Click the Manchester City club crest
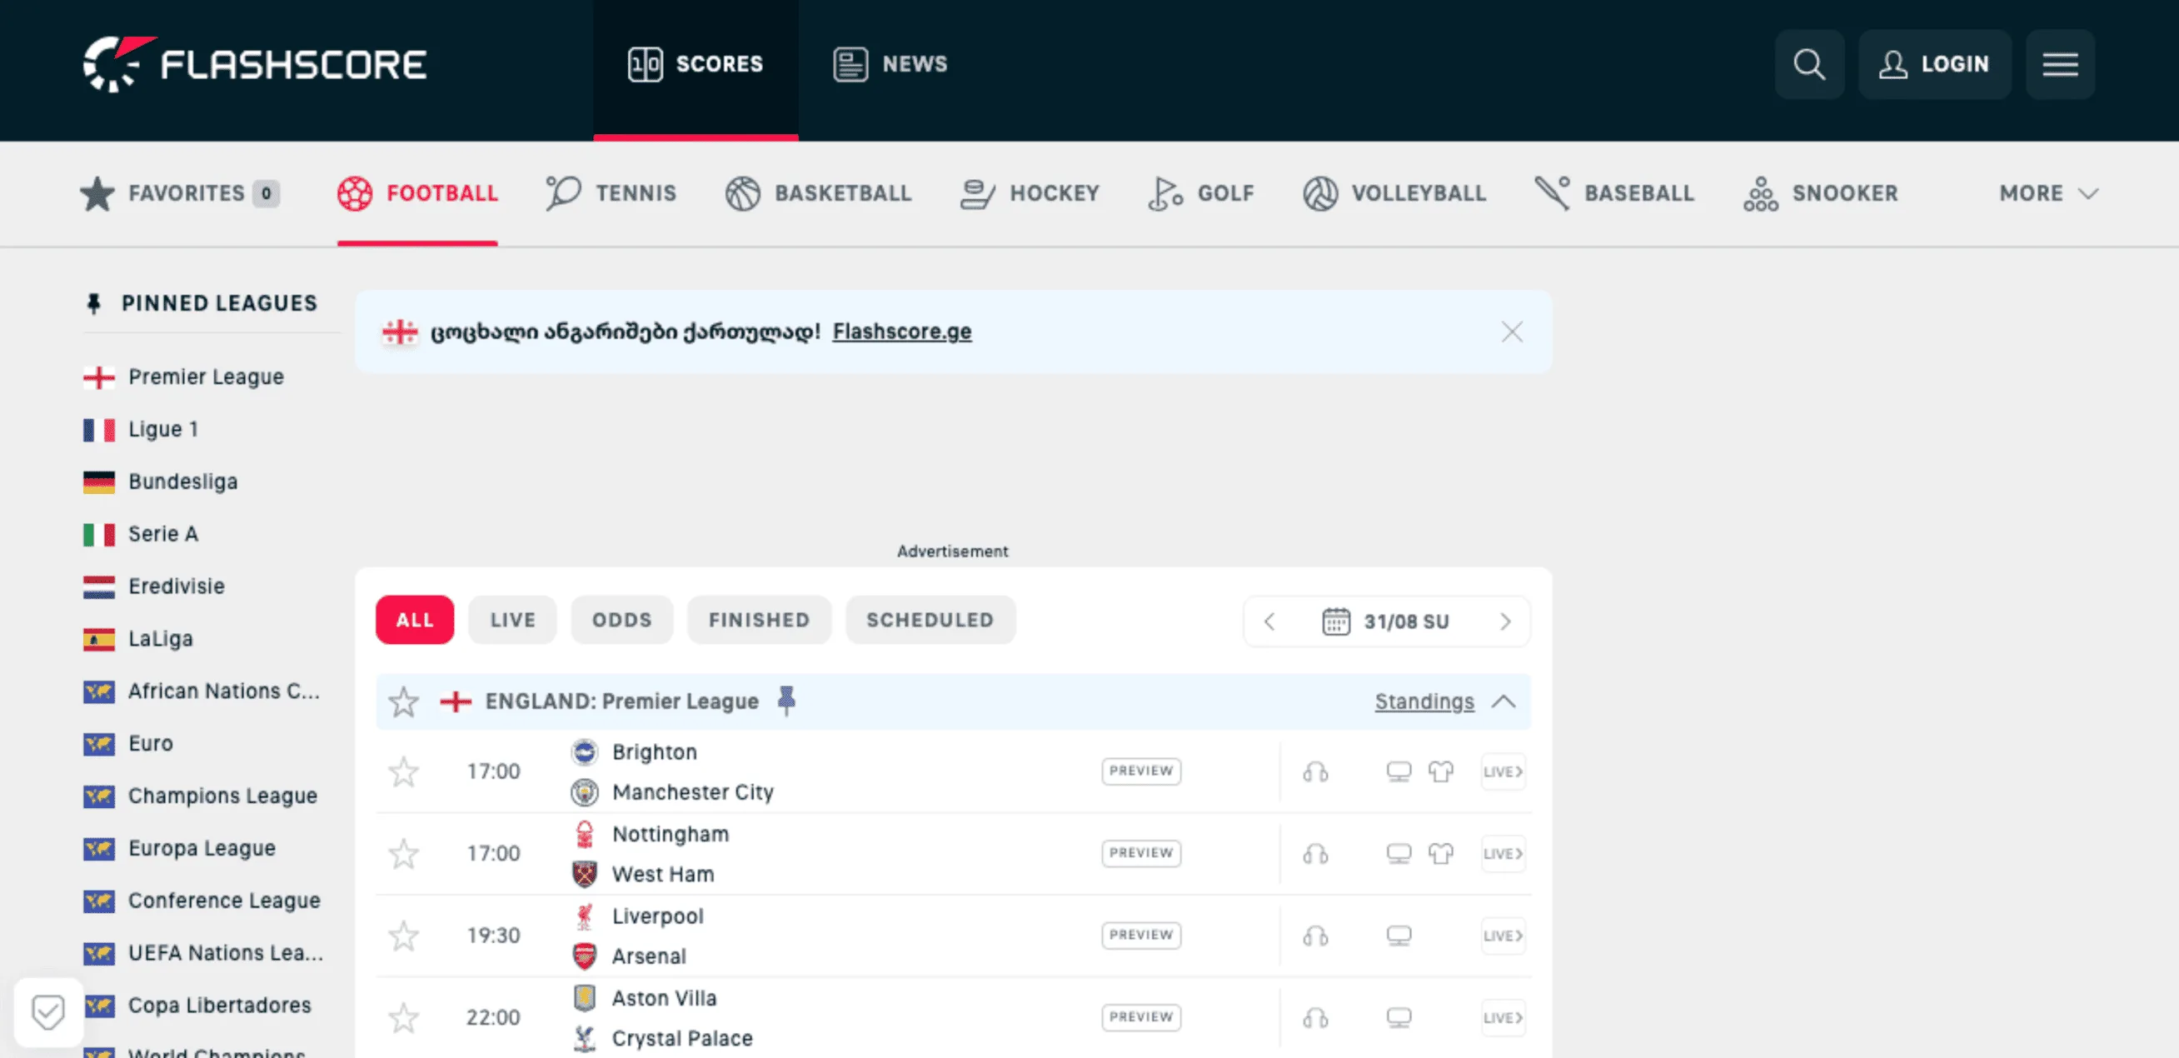 point(585,792)
